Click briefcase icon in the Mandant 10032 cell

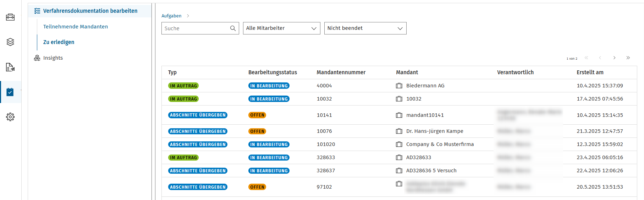(399, 99)
